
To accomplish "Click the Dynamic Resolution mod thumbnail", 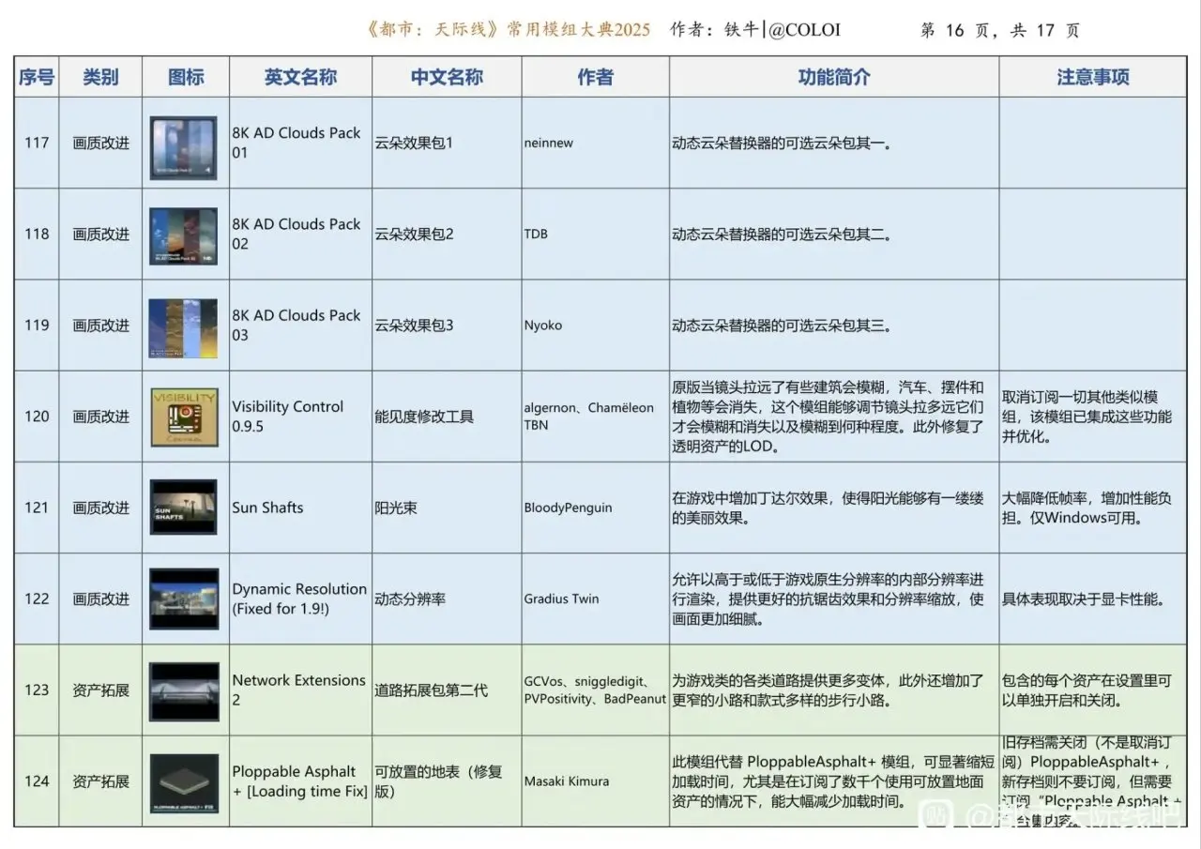I will pos(184,599).
